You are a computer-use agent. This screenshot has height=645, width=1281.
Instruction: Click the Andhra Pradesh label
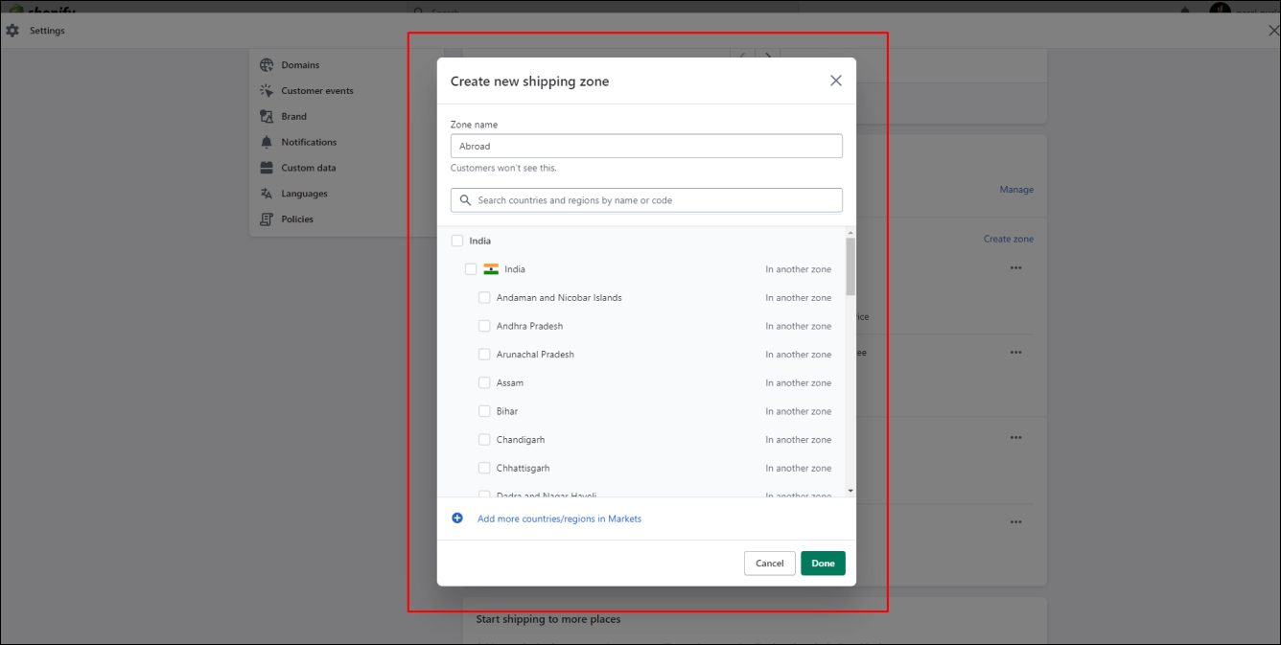(x=529, y=326)
